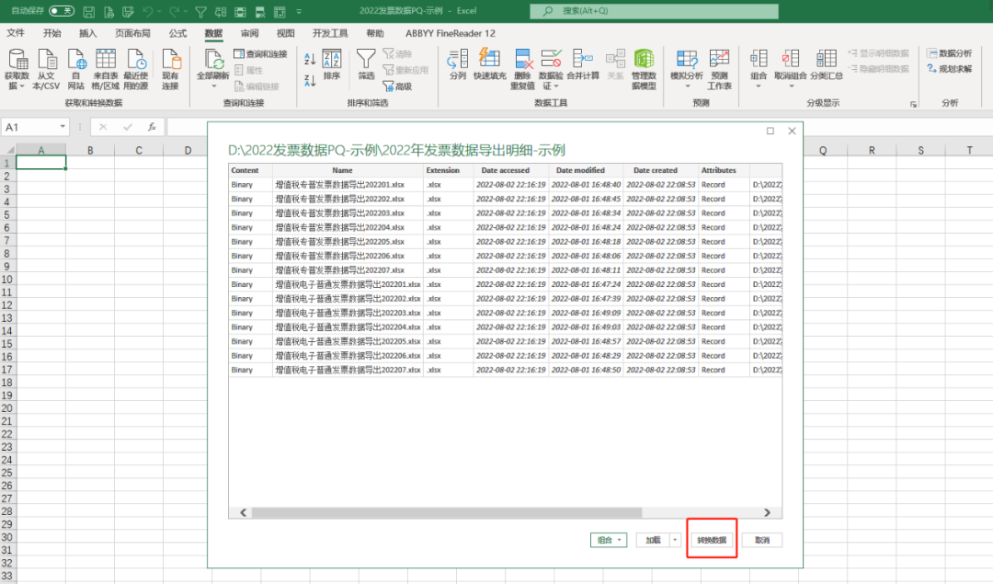This screenshot has width=993, height=584.
Task: Click the preview table horizontal scrollbar thumb
Action: point(447,512)
